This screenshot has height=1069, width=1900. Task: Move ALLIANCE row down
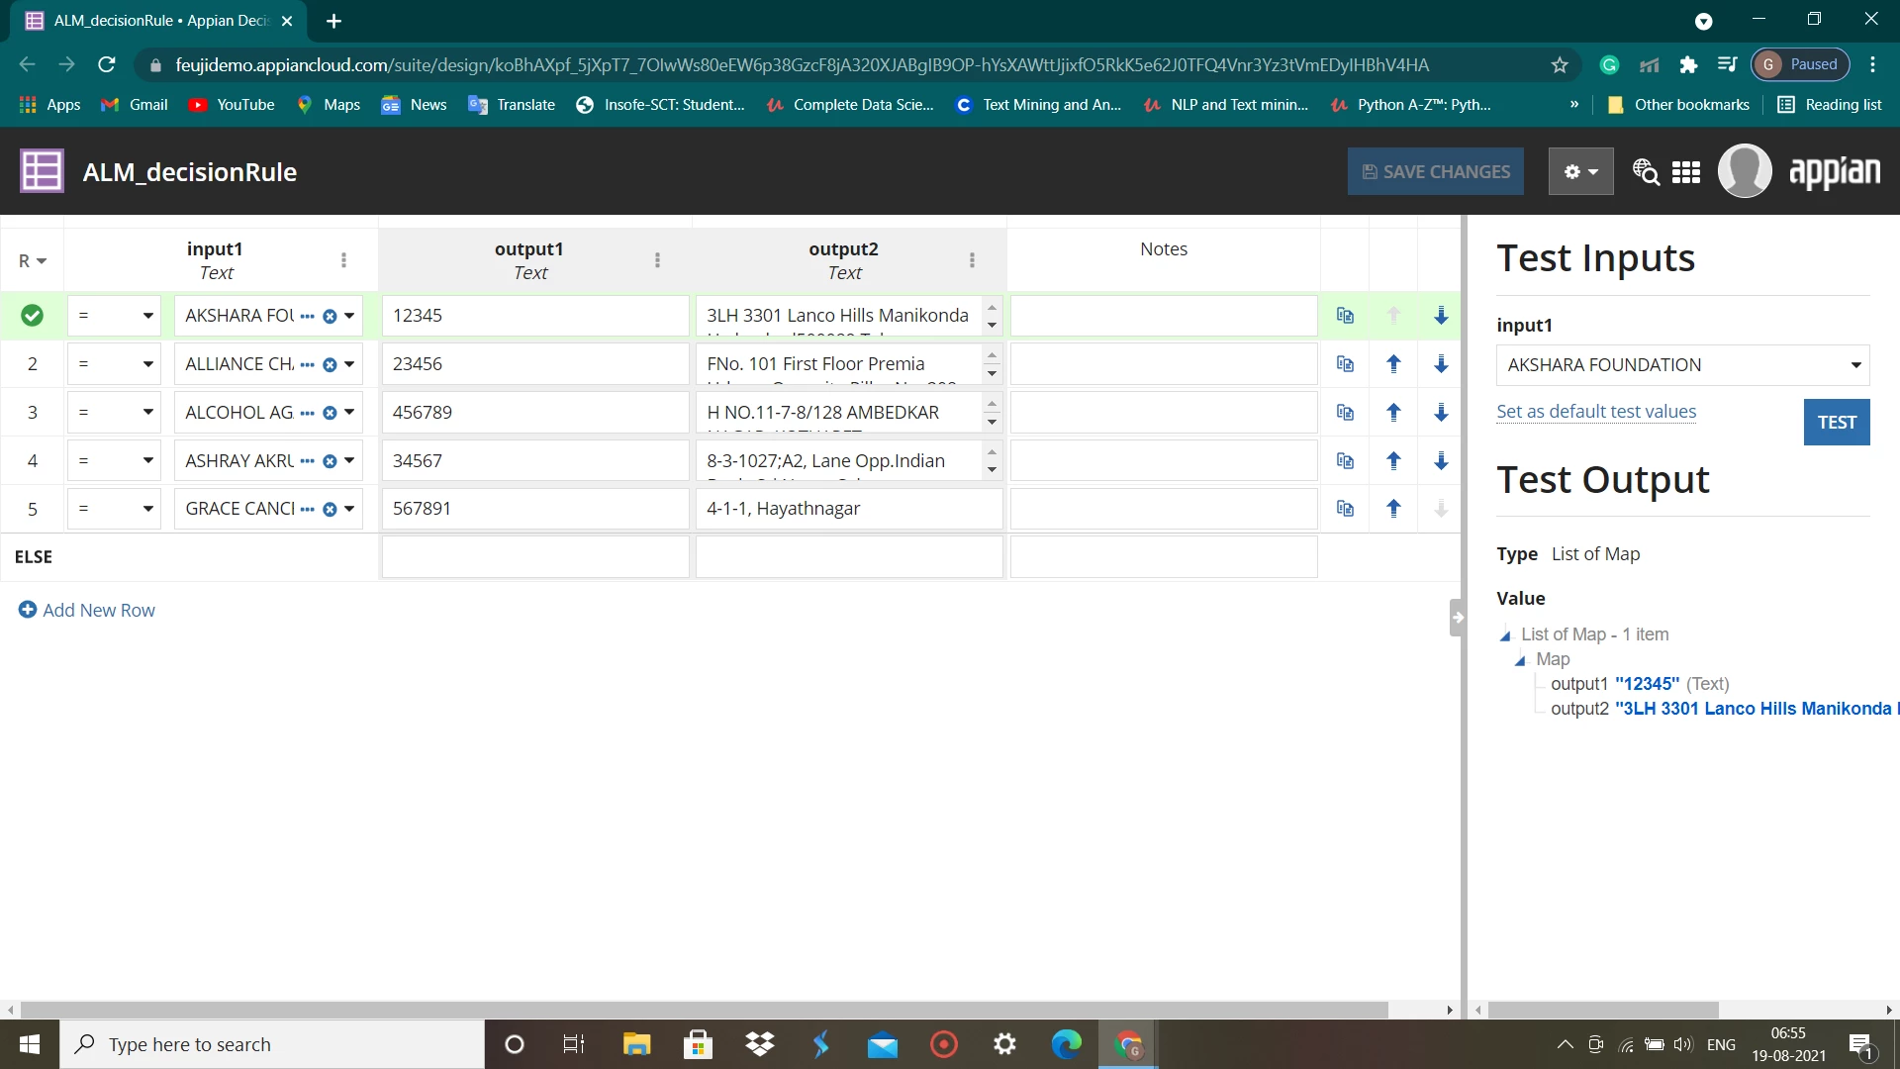click(x=1441, y=364)
